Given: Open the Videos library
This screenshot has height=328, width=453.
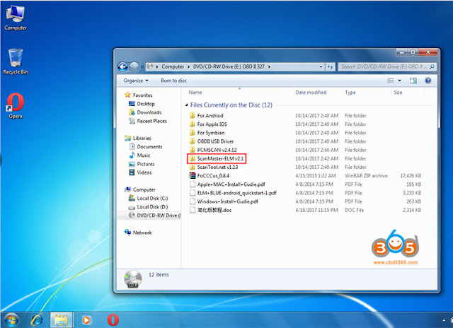Looking at the screenshot, I should pos(144,172).
